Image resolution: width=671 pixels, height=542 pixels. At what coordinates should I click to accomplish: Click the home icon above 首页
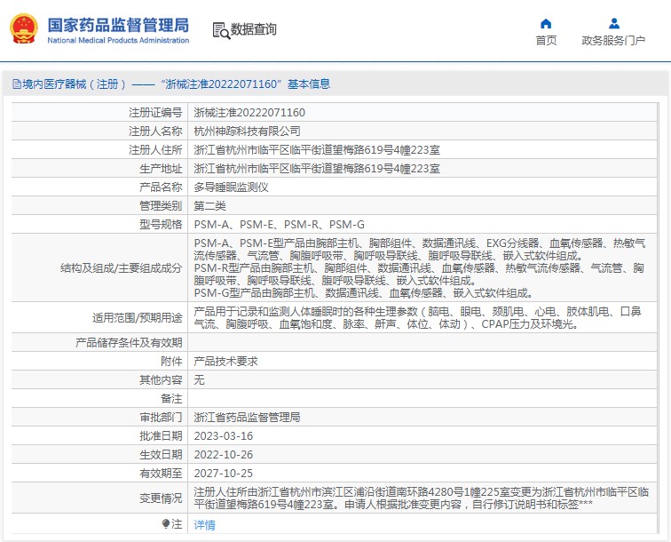pyautogui.click(x=546, y=23)
